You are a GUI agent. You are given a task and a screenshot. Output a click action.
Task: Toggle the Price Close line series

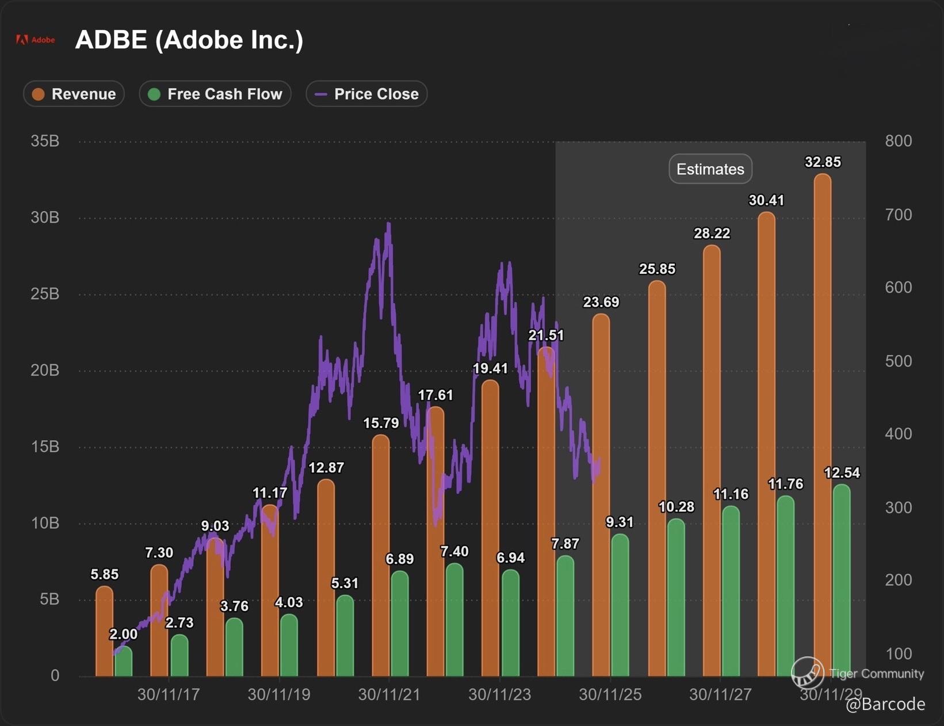pos(366,94)
